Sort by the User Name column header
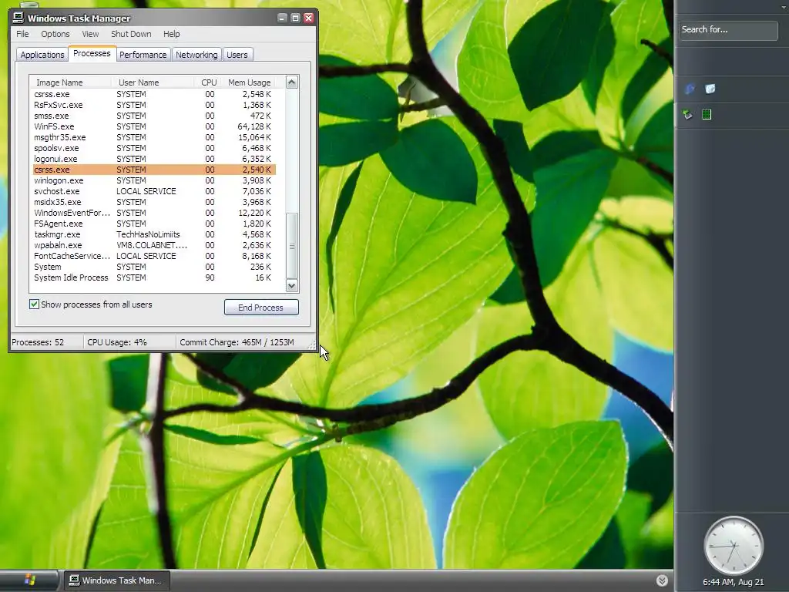The height and width of the screenshot is (592, 789). pos(153,82)
